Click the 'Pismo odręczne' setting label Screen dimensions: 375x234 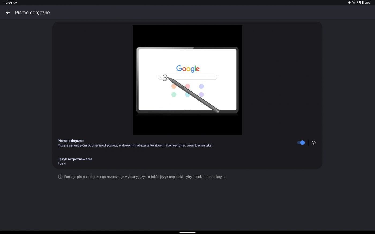[71, 141]
